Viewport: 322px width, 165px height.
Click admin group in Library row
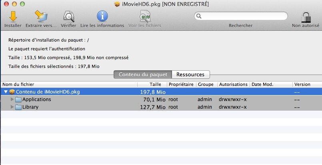[205, 107]
